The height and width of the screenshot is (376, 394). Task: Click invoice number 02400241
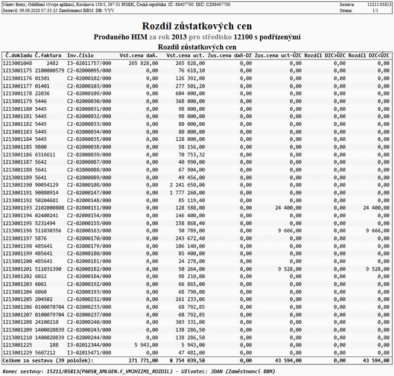pos(46,216)
